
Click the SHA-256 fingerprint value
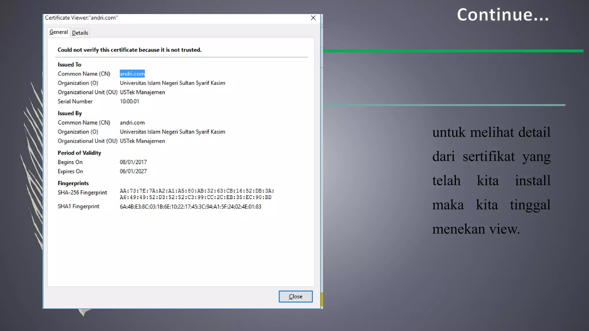[197, 194]
